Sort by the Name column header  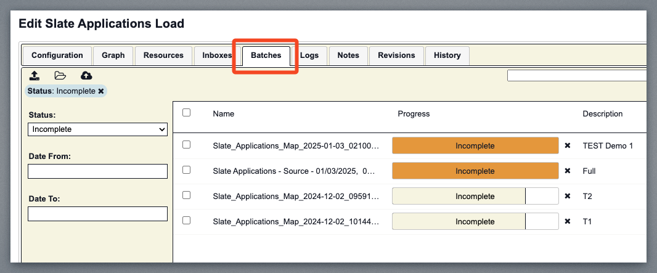(223, 114)
